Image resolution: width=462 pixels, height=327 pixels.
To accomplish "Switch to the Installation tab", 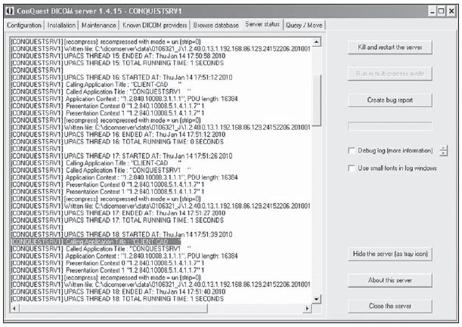I will pos(61,26).
